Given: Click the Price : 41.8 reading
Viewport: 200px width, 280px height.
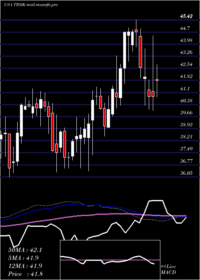Looking at the screenshot, I should (x=25, y=274).
